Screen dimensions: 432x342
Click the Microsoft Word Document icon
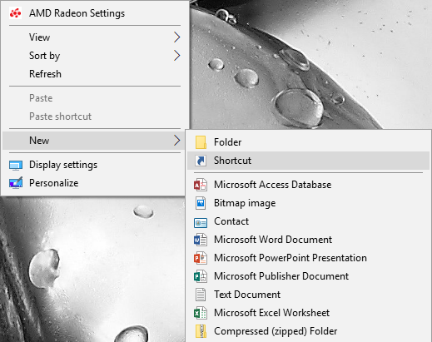click(201, 240)
